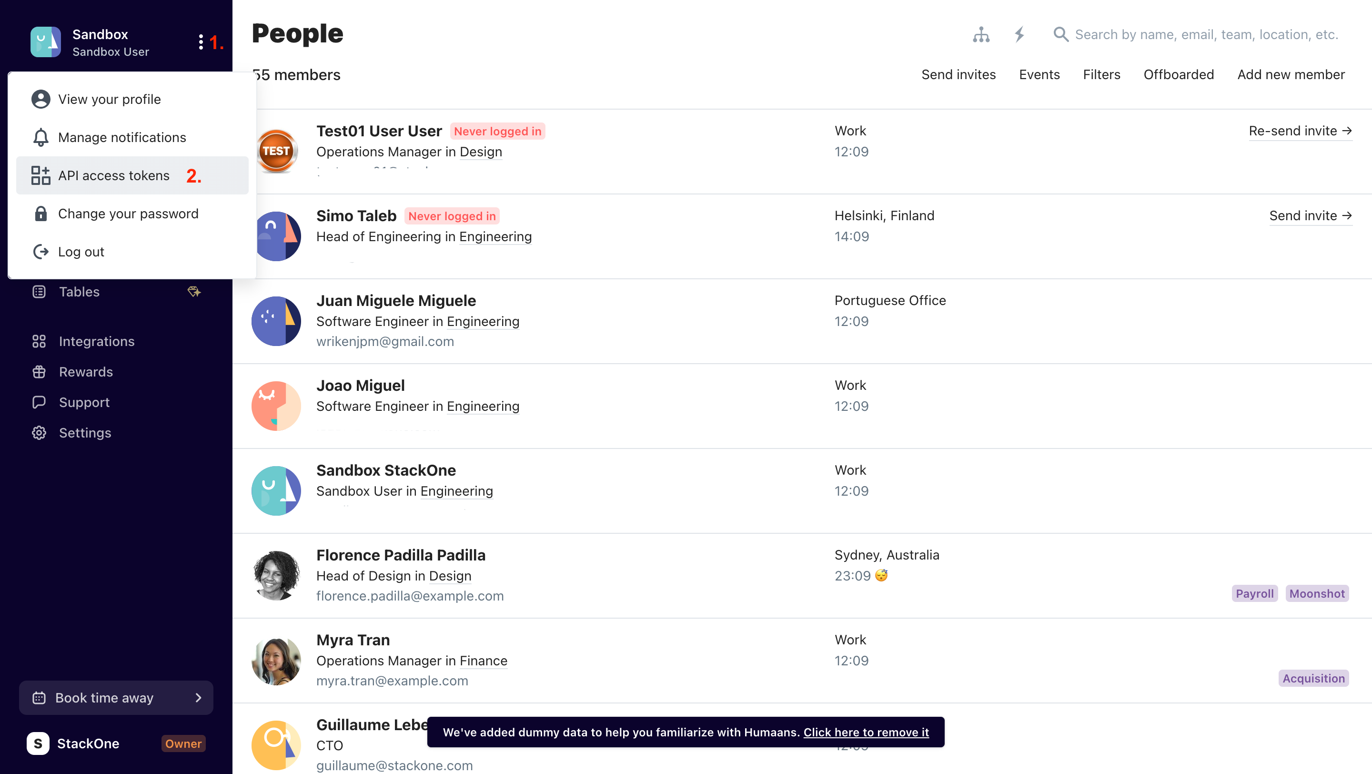Open the Settings gear icon
Image resolution: width=1372 pixels, height=774 pixels.
(40, 433)
